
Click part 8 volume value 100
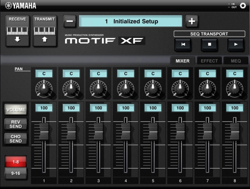pos(235,108)
